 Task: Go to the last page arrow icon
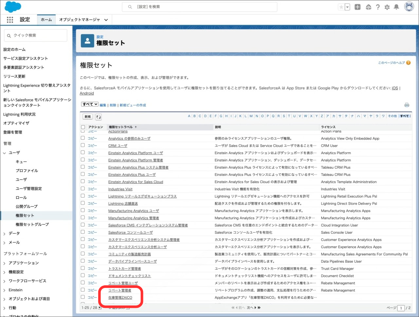pos(259,308)
